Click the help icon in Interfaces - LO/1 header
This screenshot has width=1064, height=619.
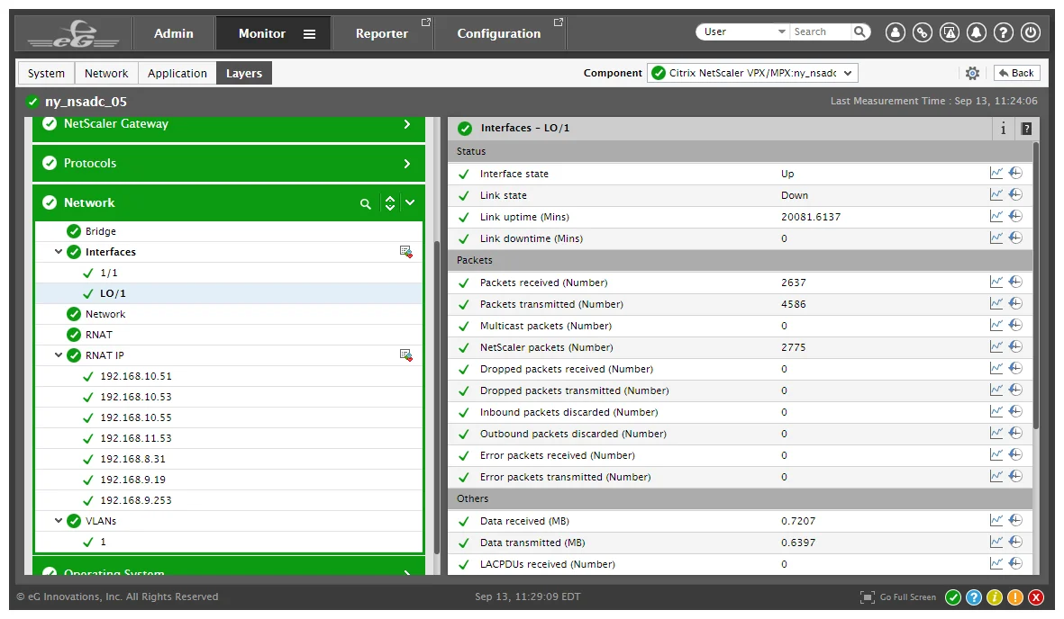[x=1026, y=128]
